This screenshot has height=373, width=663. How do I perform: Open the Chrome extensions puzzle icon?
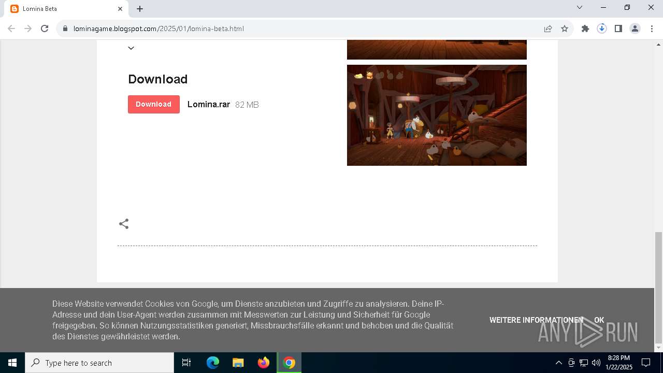[x=585, y=28]
